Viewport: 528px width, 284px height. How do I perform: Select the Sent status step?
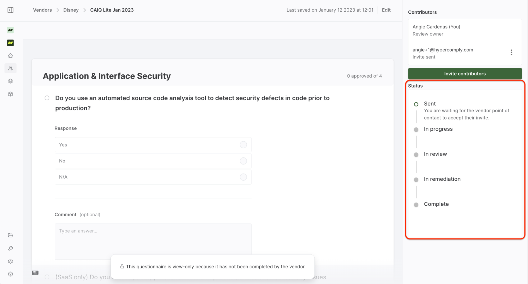pos(429,104)
